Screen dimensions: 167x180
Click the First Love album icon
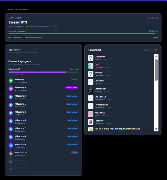(x=91, y=122)
